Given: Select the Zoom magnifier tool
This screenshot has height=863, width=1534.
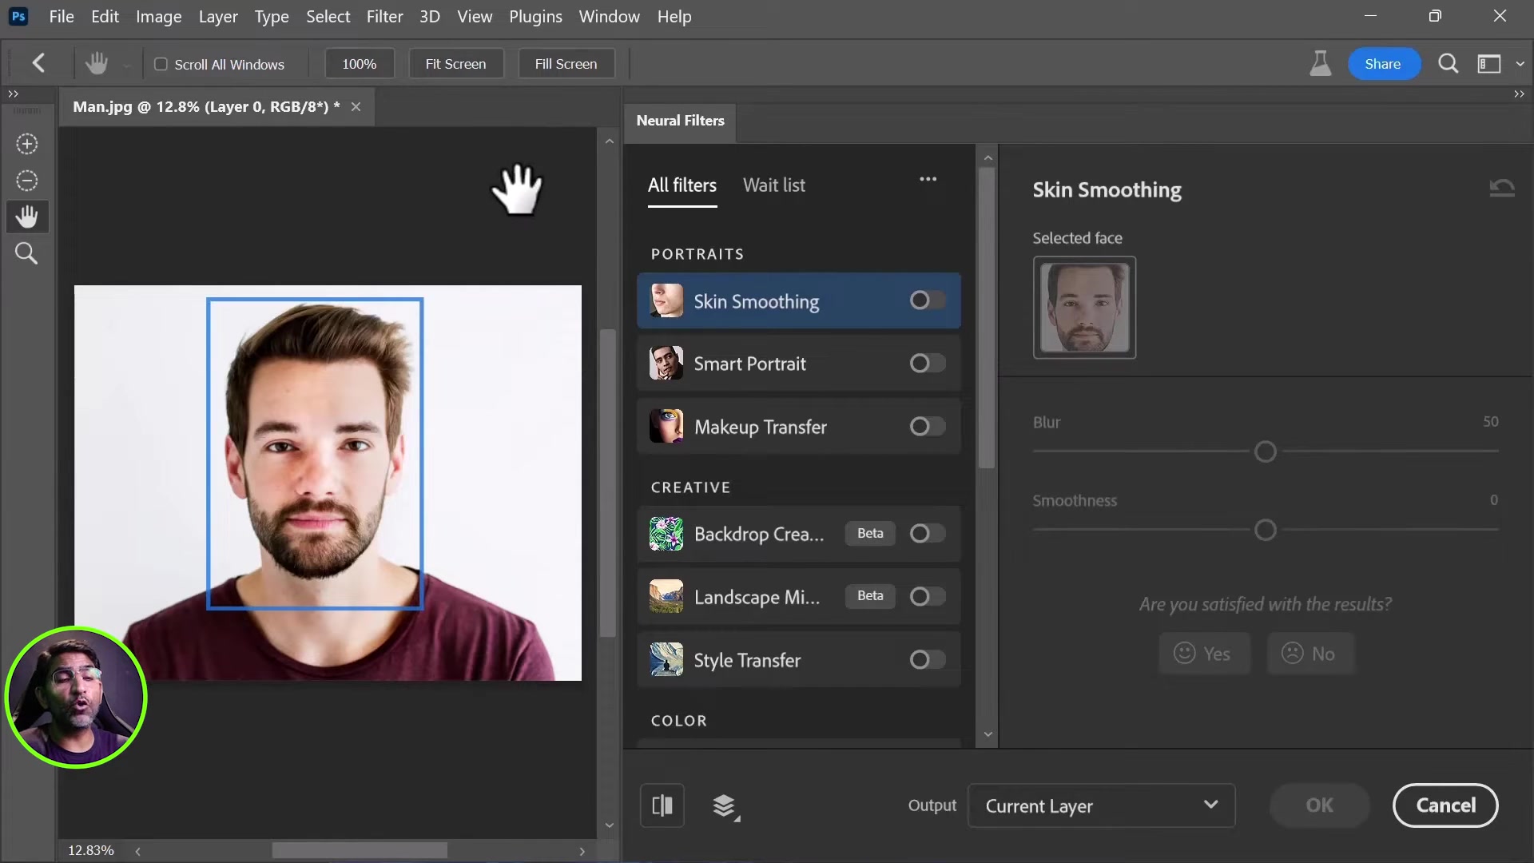Looking at the screenshot, I should 27,253.
